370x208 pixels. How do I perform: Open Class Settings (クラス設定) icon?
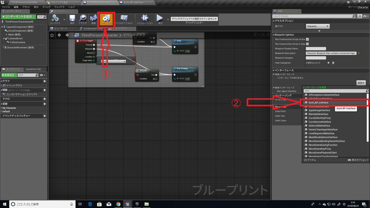[x=106, y=19]
